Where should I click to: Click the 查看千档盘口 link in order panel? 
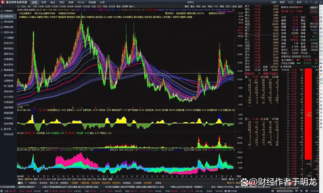pyautogui.click(x=270, y=74)
